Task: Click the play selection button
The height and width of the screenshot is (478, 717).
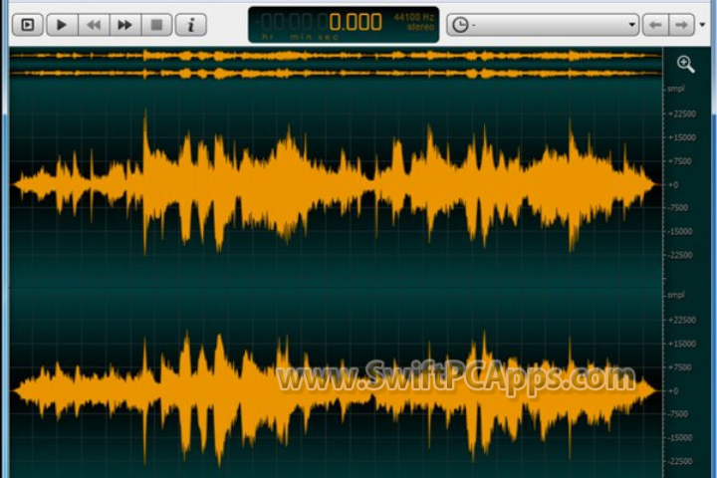Action: (x=28, y=25)
